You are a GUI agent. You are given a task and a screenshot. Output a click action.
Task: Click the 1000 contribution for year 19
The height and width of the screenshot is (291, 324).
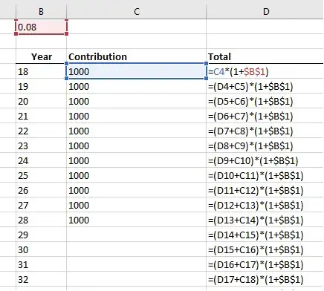[x=137, y=86]
